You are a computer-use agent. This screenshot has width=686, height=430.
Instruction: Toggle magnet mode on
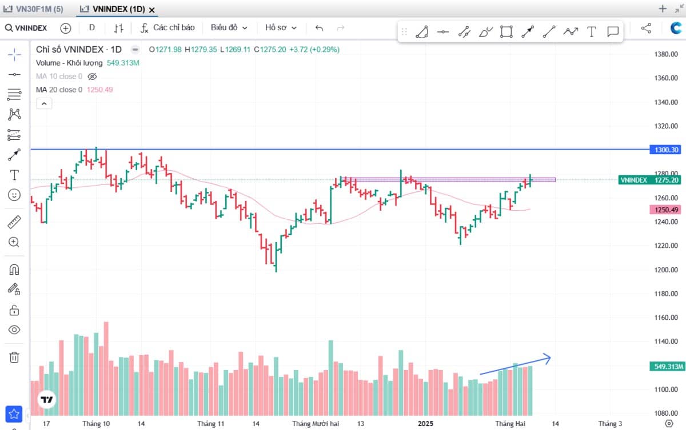pos(14,270)
